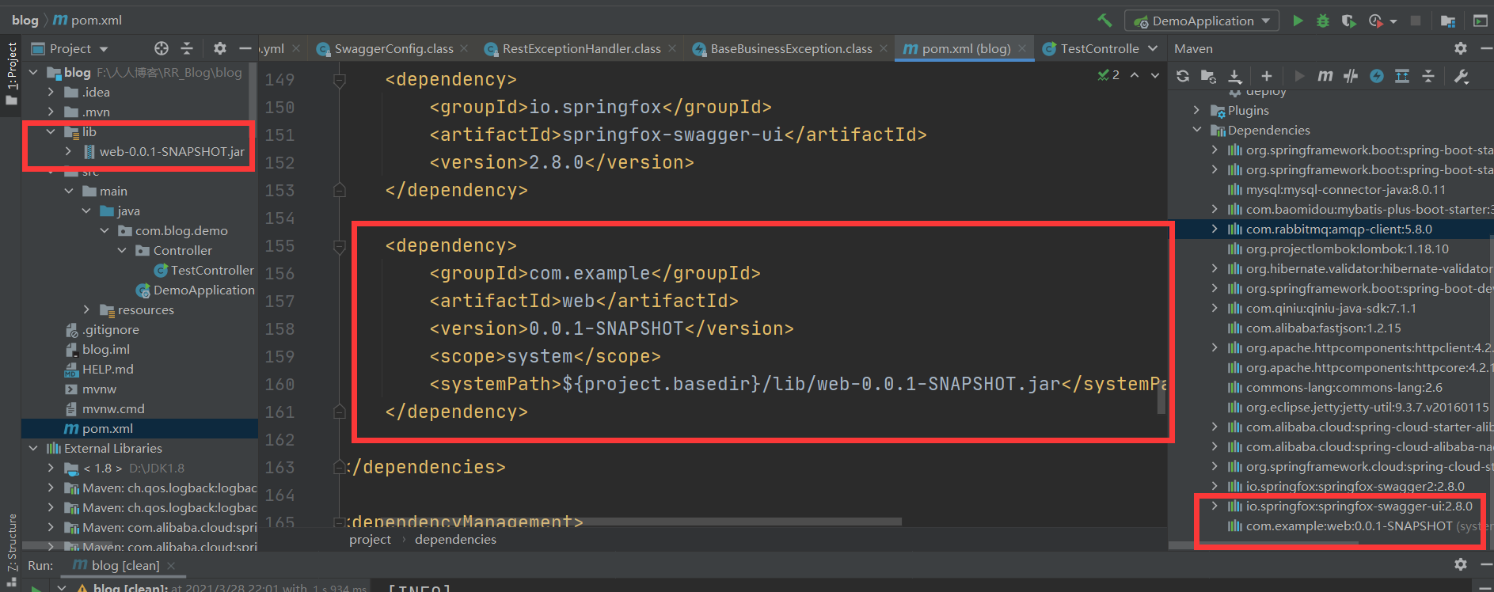Run DemoApplication with the green play button
The image size is (1494, 592).
(1298, 21)
